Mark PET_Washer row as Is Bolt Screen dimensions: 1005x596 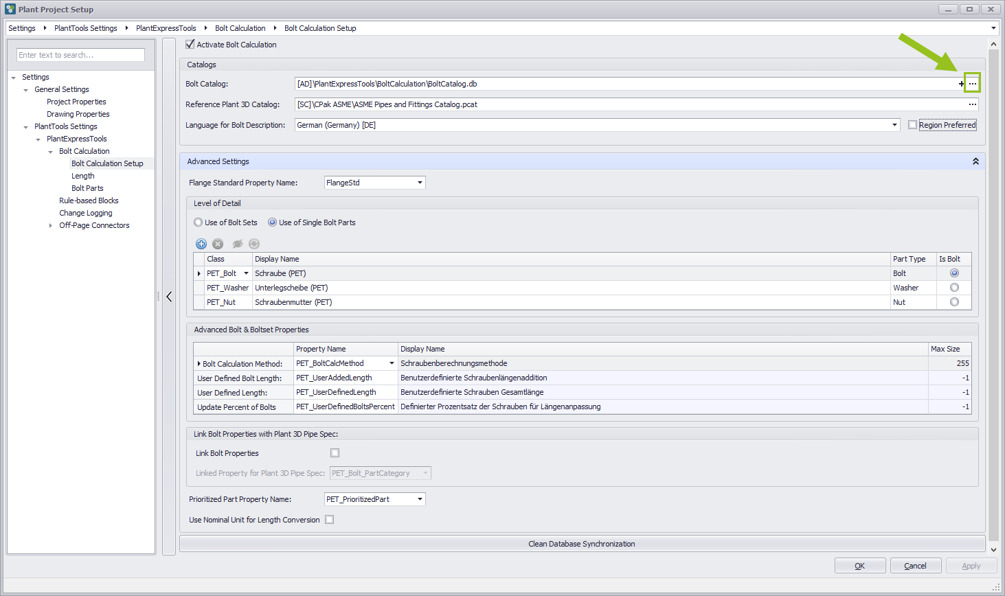pos(954,288)
